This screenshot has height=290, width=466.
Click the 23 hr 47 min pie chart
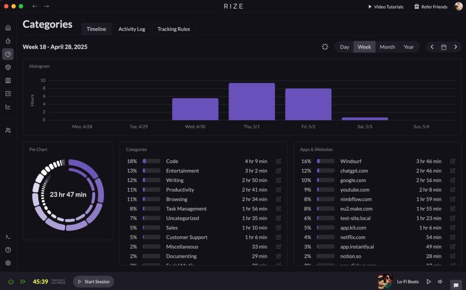(x=68, y=195)
